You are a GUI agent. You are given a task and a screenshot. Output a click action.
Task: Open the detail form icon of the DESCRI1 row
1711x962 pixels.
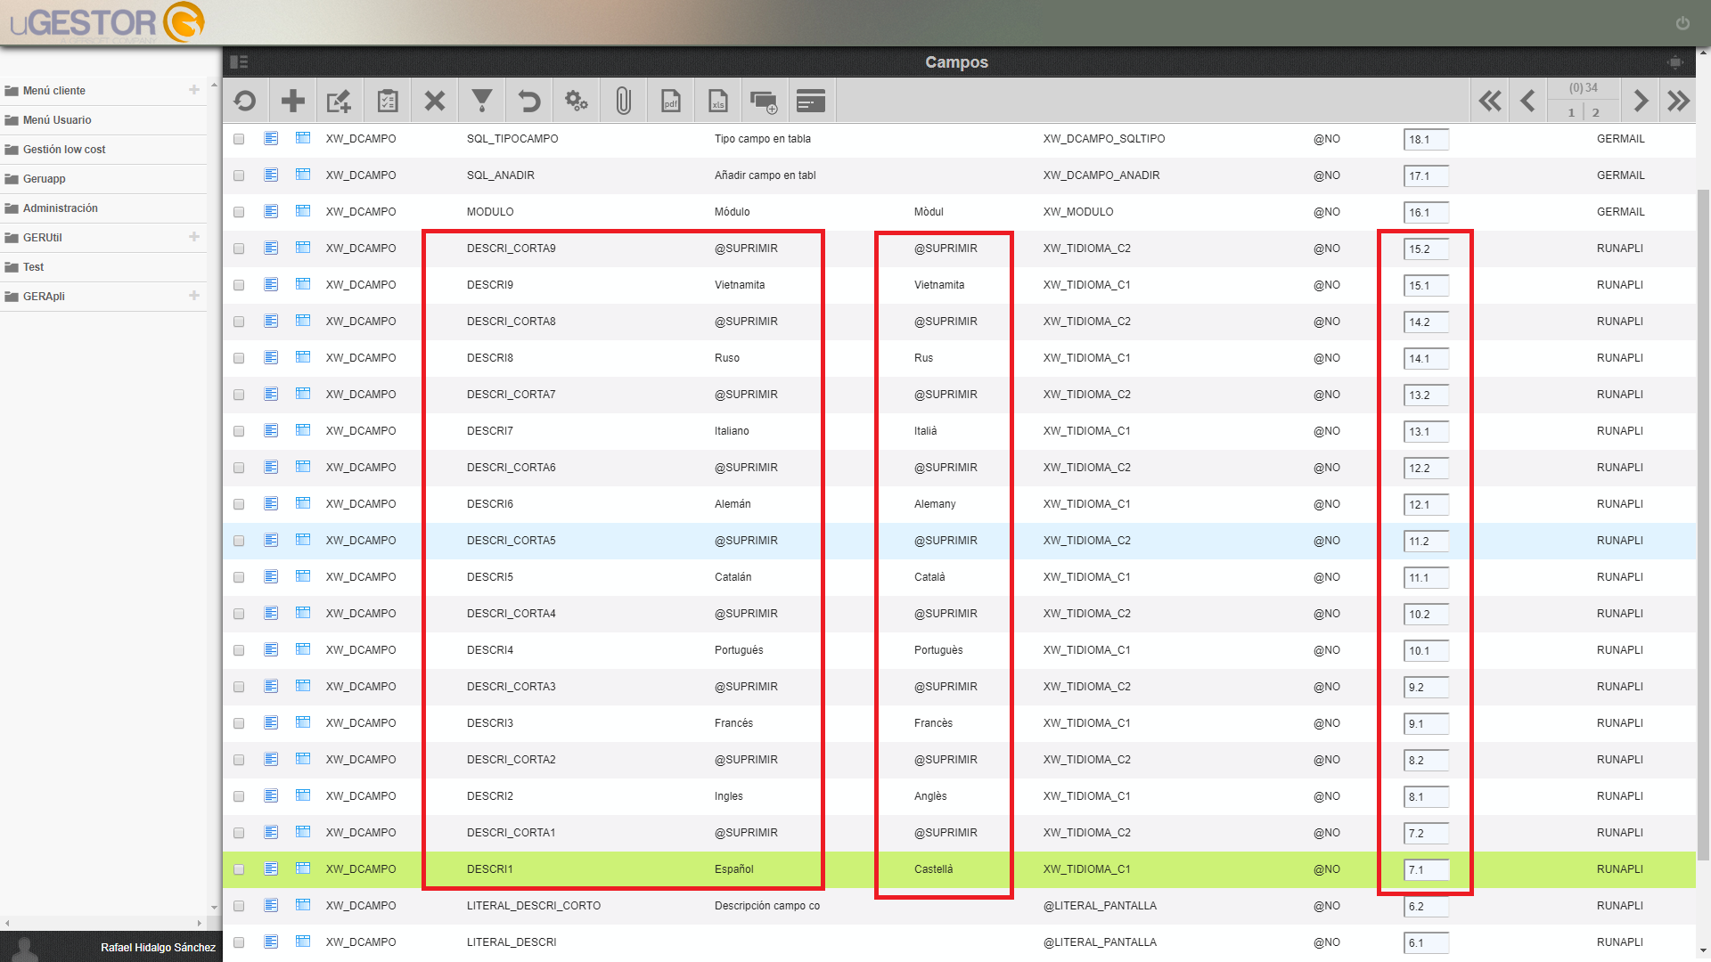271,868
